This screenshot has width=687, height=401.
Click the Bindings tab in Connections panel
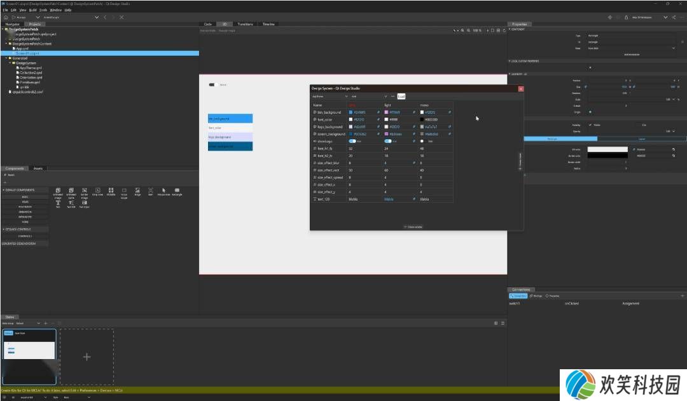tap(536, 296)
